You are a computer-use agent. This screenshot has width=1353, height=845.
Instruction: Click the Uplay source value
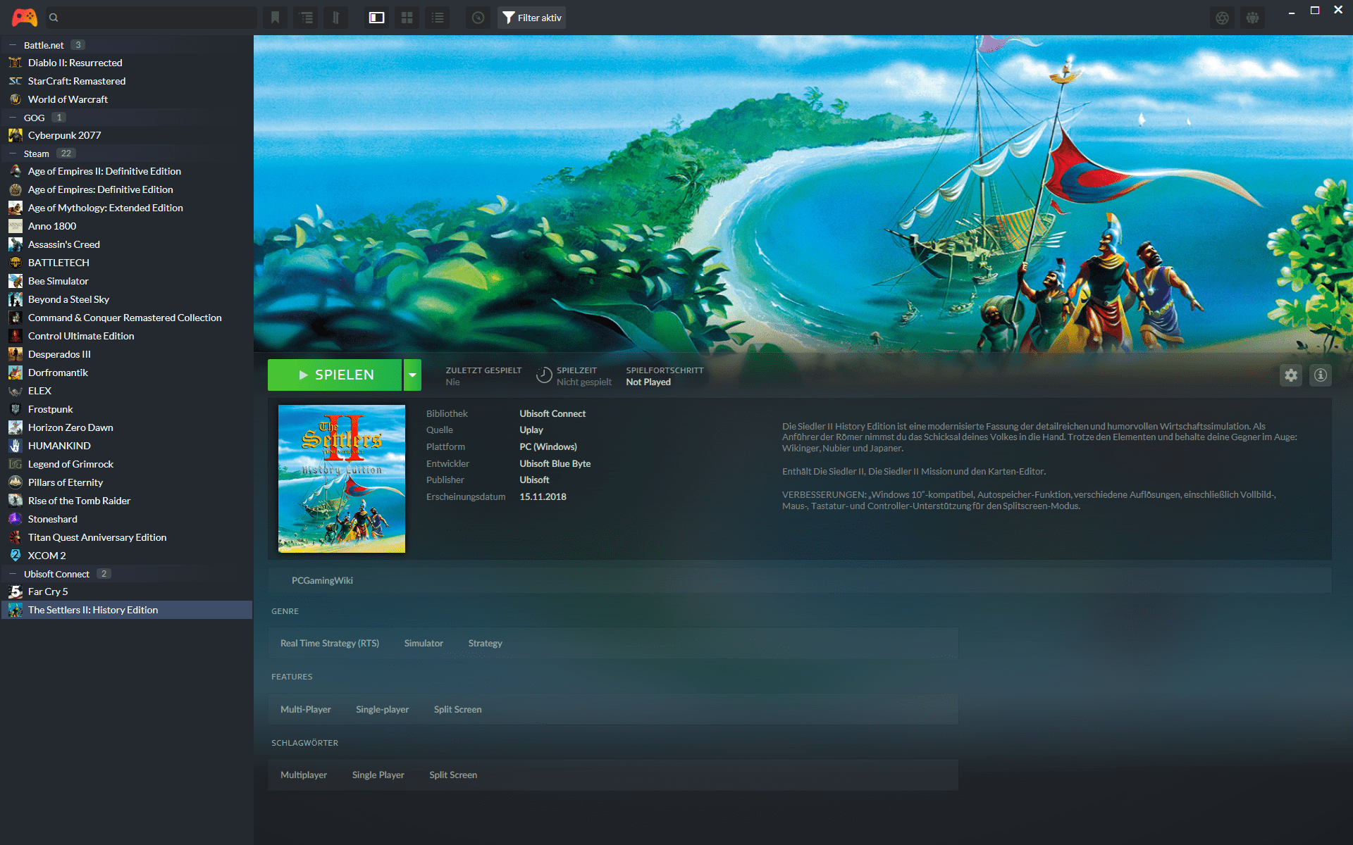[531, 430]
